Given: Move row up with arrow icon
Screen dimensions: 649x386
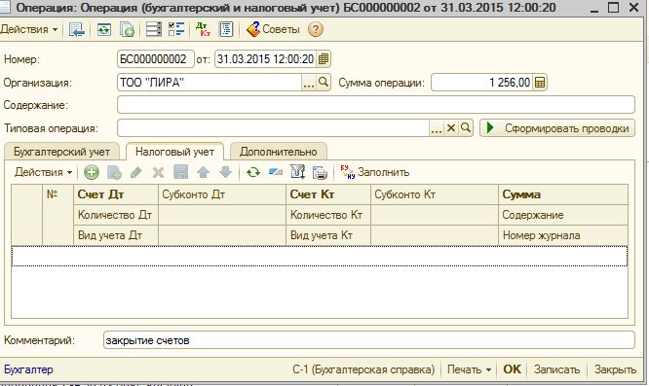Looking at the screenshot, I should click(203, 172).
